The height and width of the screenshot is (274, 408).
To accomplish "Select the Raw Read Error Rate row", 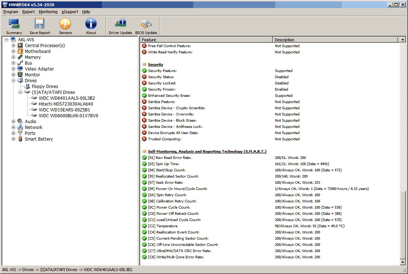I will pyautogui.click(x=269, y=157).
